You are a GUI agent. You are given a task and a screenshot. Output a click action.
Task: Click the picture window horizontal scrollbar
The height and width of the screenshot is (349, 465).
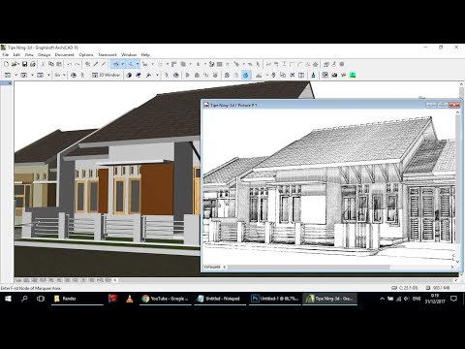click(x=308, y=268)
